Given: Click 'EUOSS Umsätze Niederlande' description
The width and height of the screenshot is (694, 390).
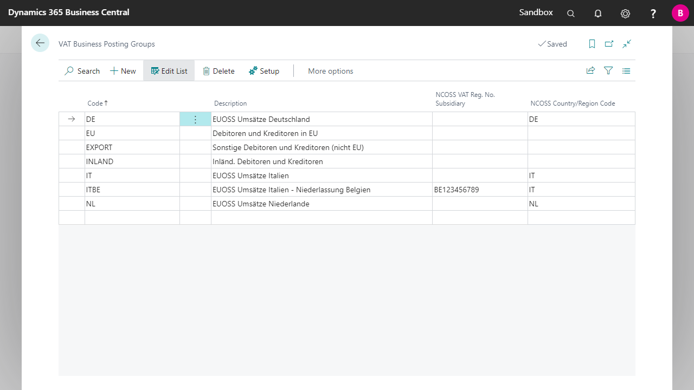Looking at the screenshot, I should (261, 204).
